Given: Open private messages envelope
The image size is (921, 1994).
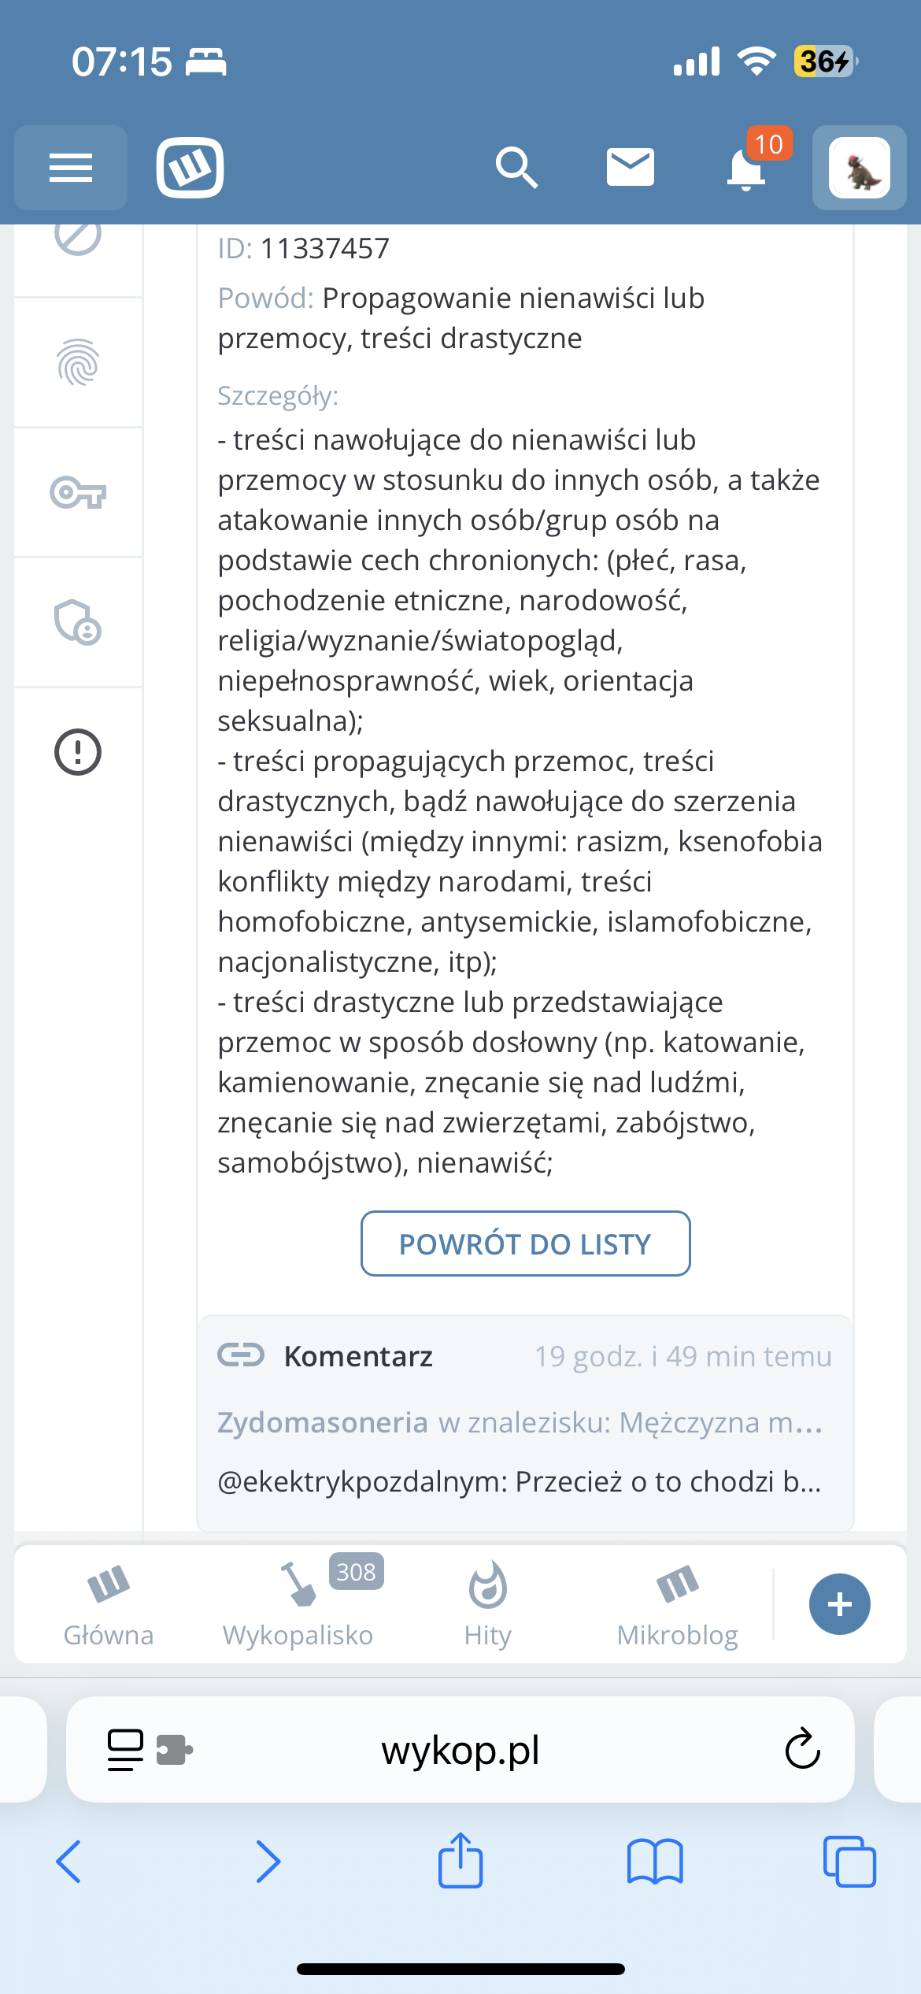Looking at the screenshot, I should (631, 168).
